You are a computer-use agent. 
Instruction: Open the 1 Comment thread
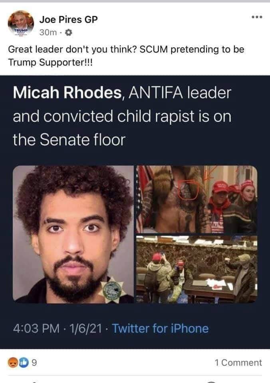(x=238, y=363)
